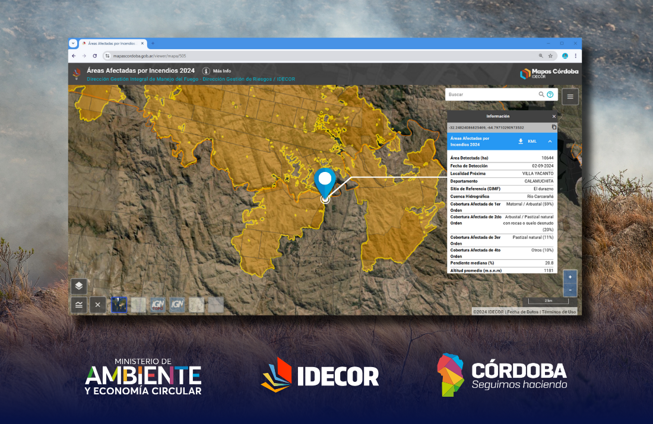Open a new browser tab
The height and width of the screenshot is (424, 653).
point(153,43)
